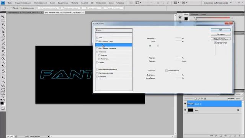This screenshot has width=245, height=138.
Task: Open the Слои menu
Action: 52,3
